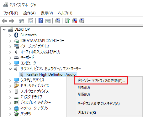This screenshot has height=117, width=143.
Task: Click the Uninstall device red X icon
Action: (75, 21)
